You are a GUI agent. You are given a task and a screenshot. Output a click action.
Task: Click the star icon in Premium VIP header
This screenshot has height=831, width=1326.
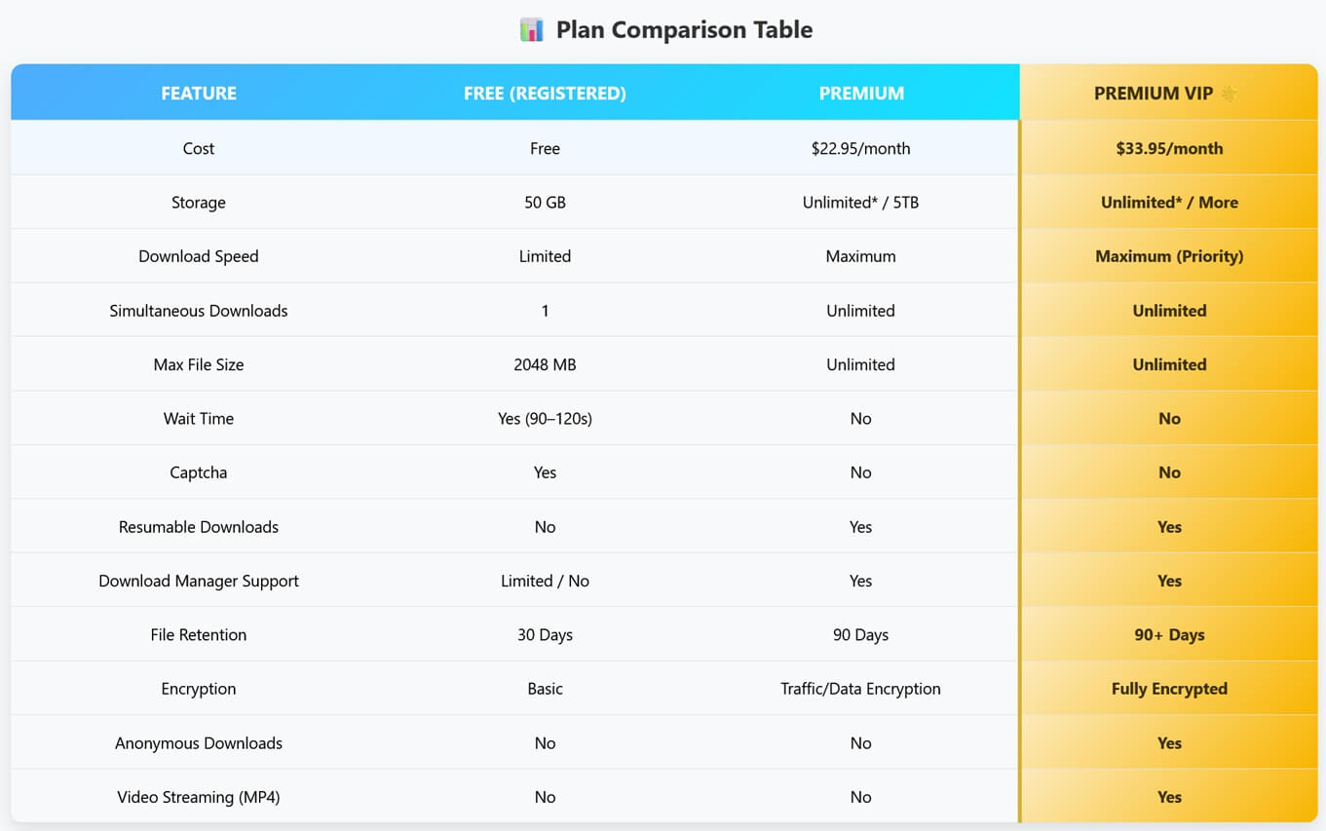1230,94
